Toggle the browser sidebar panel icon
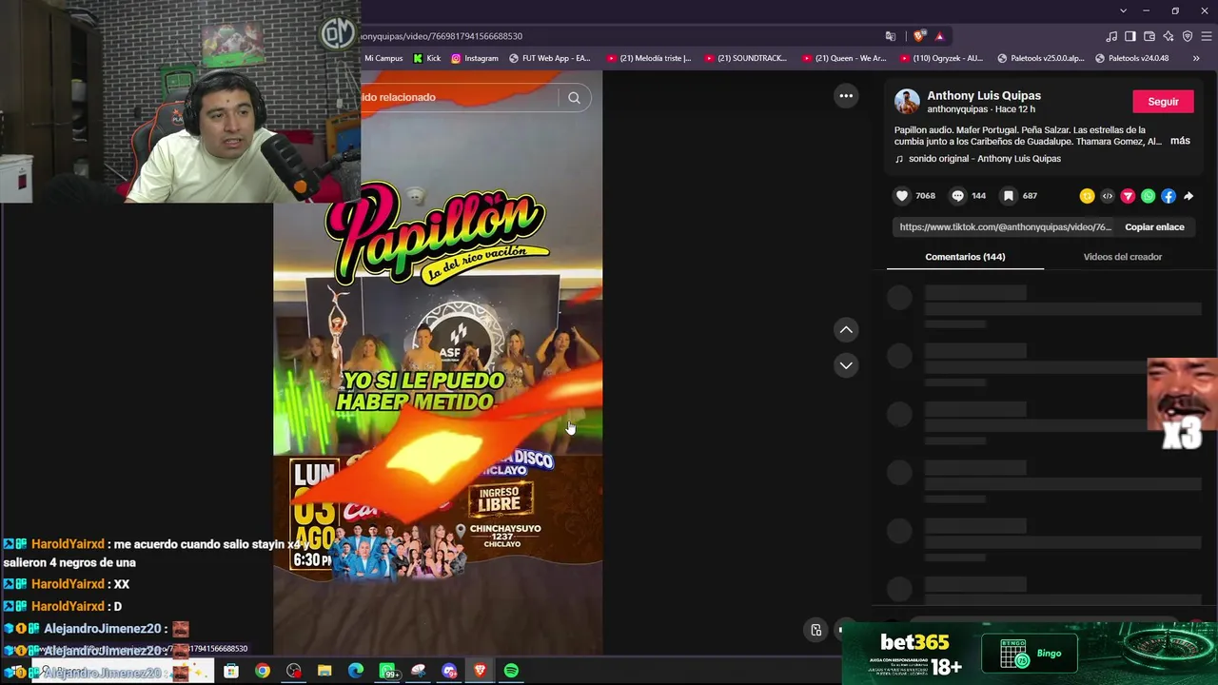The width and height of the screenshot is (1218, 685). [1130, 36]
